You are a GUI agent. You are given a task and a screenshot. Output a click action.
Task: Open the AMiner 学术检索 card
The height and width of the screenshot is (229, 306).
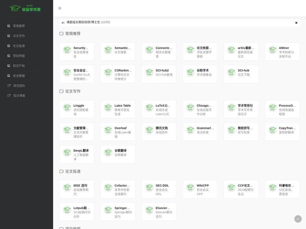point(282,52)
